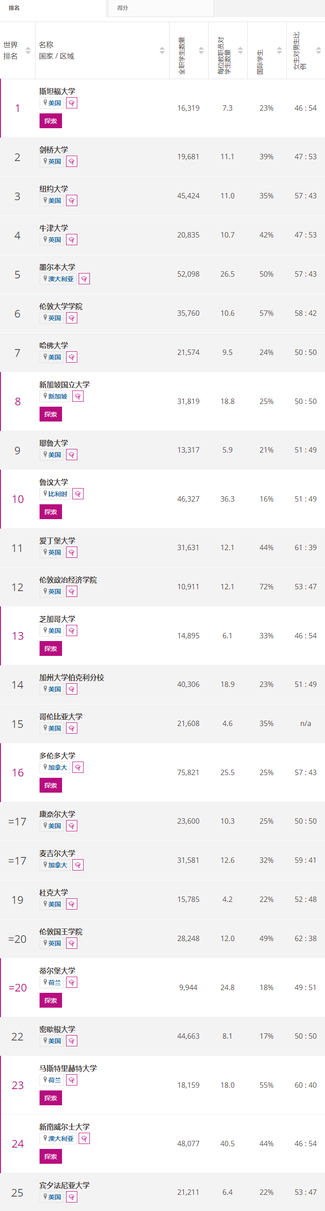Sort table by 世界排名 column arrows
The height and width of the screenshot is (1211, 325).
pyautogui.click(x=28, y=50)
